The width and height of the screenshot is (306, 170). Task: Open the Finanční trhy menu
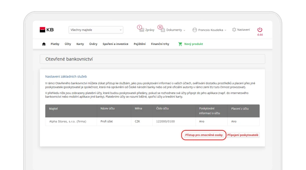tap(160, 44)
